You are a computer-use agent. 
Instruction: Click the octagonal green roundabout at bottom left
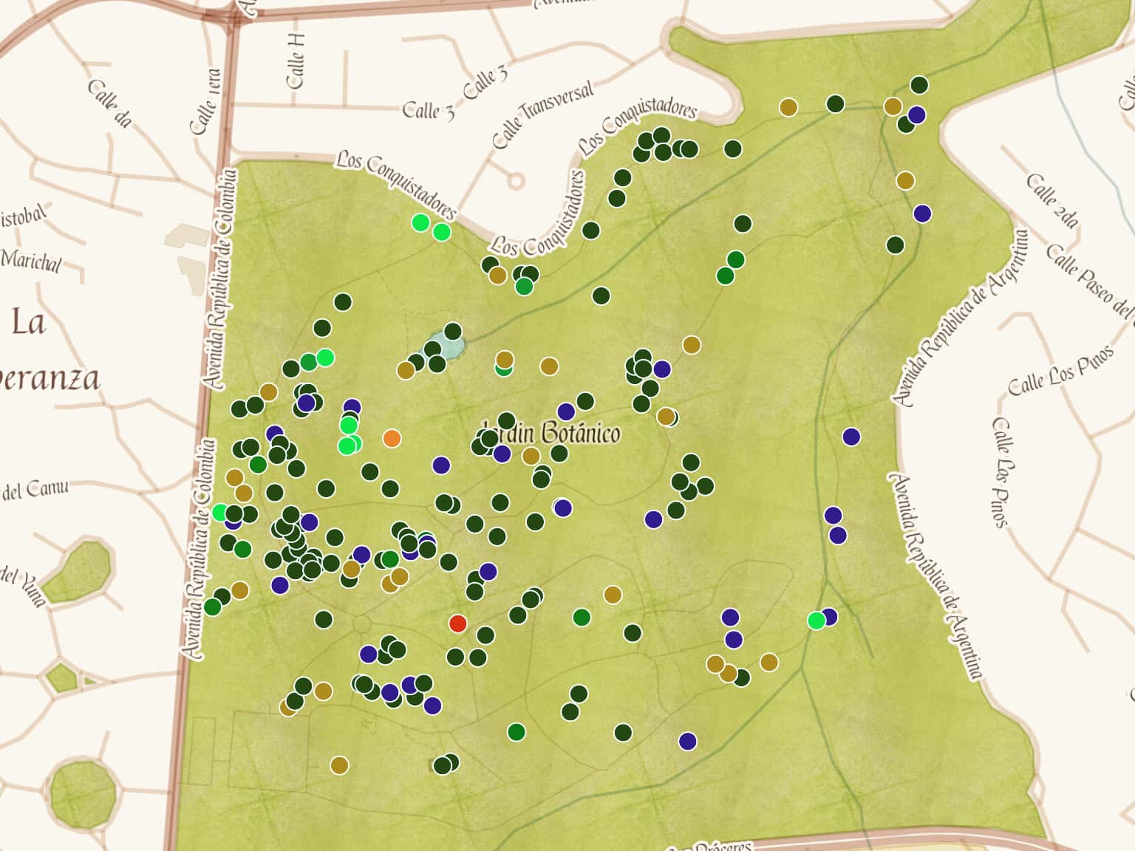click(x=83, y=793)
